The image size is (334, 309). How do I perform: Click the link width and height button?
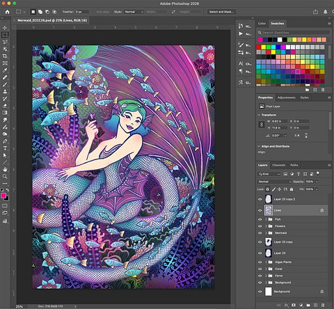pyautogui.click(x=262, y=125)
